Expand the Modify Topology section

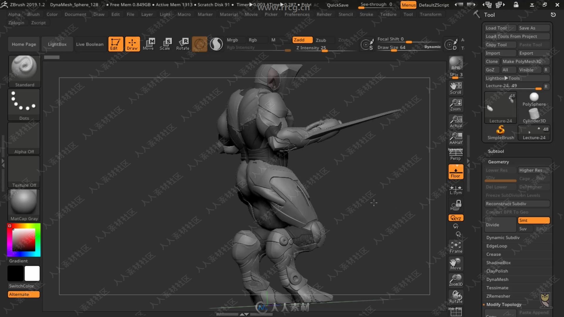tap(504, 304)
